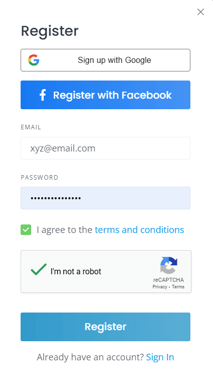Focus the email field showing xyz@email.com

click(x=105, y=148)
